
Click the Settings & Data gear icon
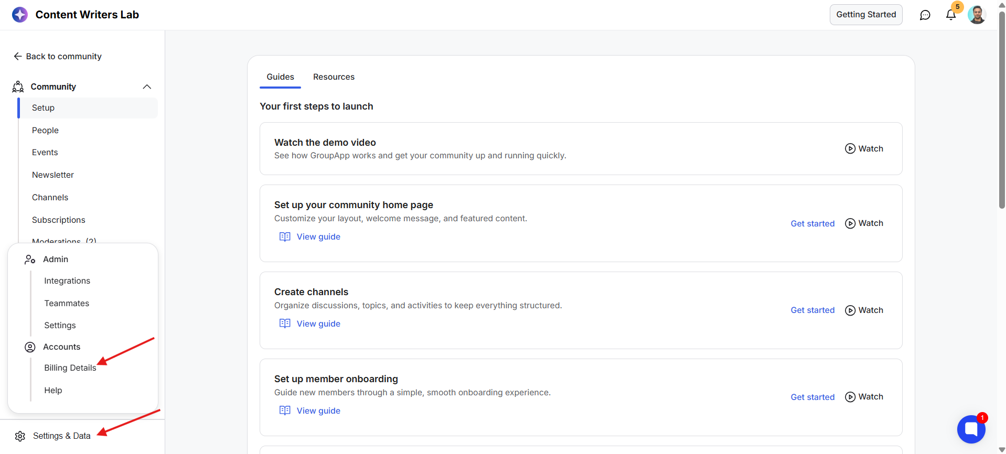[20, 436]
